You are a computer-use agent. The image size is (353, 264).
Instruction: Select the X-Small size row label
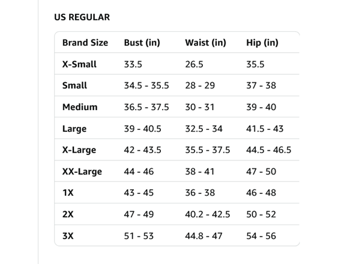[79, 64]
